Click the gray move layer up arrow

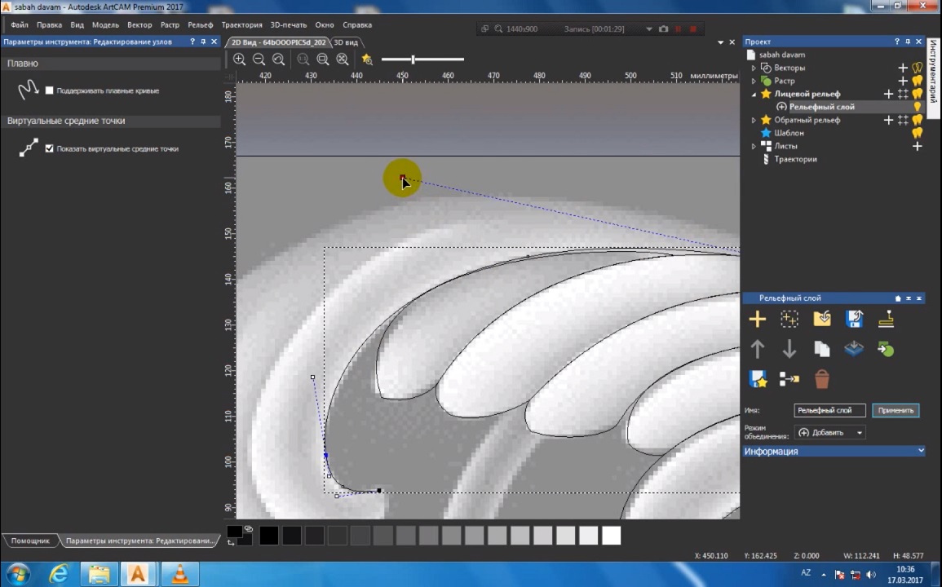point(757,349)
